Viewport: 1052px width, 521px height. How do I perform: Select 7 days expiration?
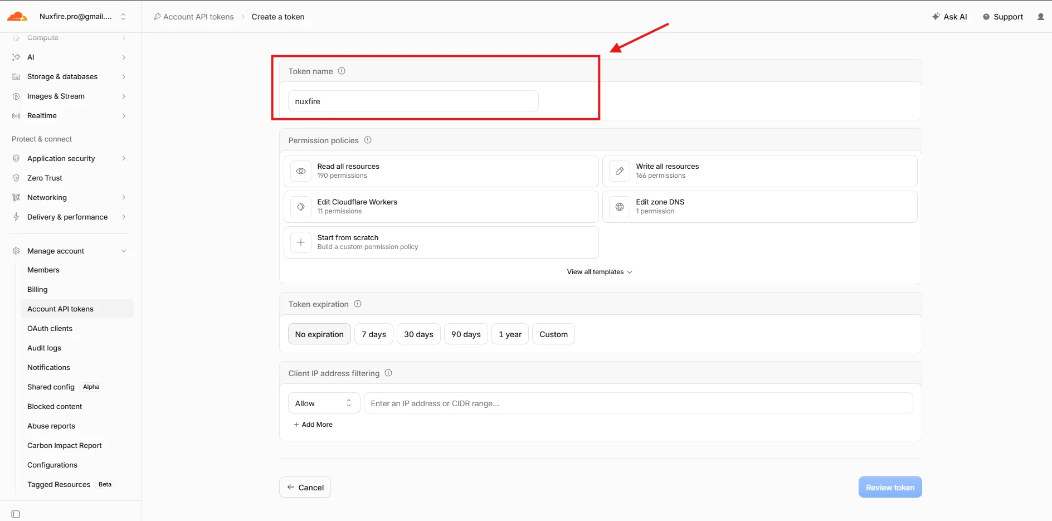tap(374, 334)
